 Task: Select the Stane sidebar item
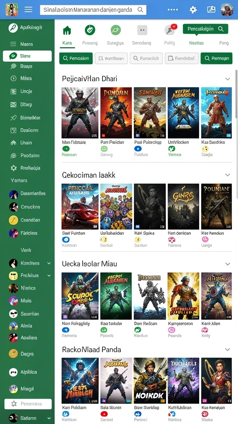pos(27,56)
